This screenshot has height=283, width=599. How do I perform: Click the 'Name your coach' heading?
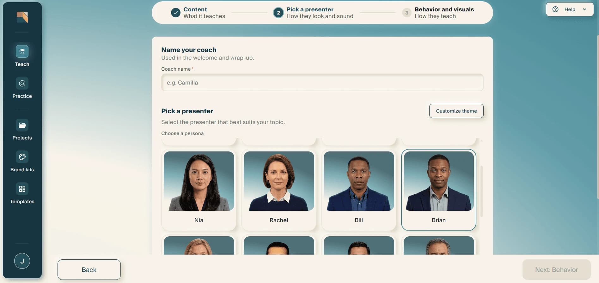(x=189, y=50)
